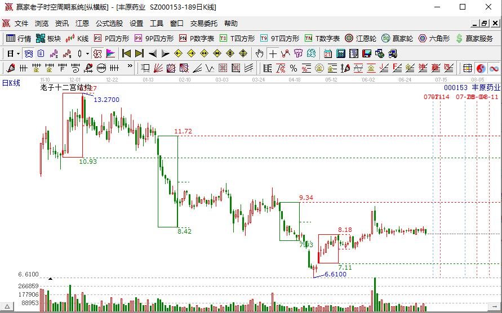The width and height of the screenshot is (502, 313).
Task: Open the 设置 menu
Action: tap(136, 24)
